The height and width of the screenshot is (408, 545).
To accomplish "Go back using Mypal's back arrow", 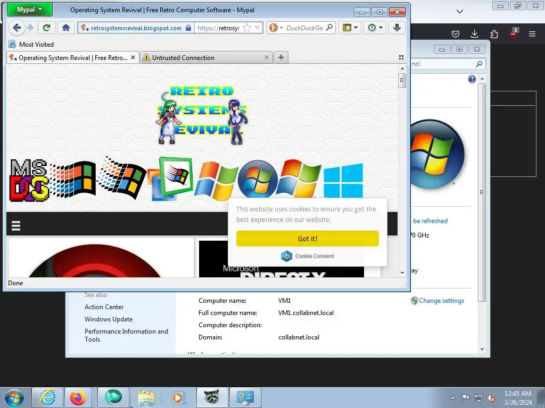I will (x=16, y=28).
